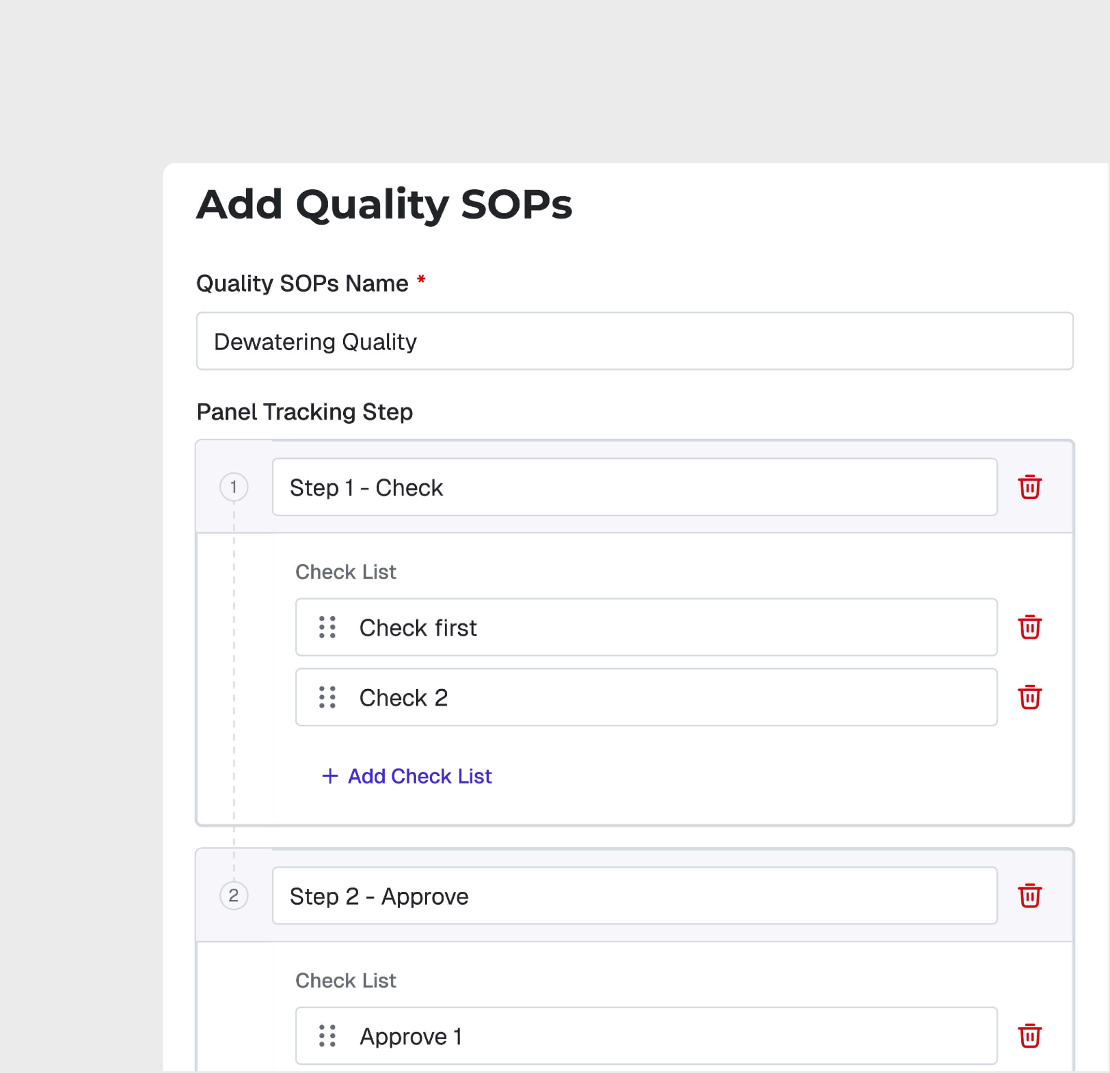Screen dimensions: 1110x1073
Task: Delete the Check first checklist item
Action: coord(1030,627)
